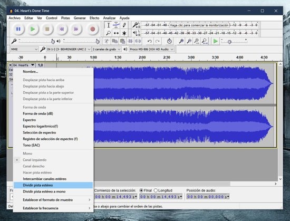
Task: Expand Establecer la frecuencia submenu
Action: coord(53,208)
